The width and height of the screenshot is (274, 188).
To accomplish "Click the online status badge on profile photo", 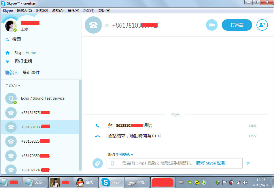I will tap(15, 30).
